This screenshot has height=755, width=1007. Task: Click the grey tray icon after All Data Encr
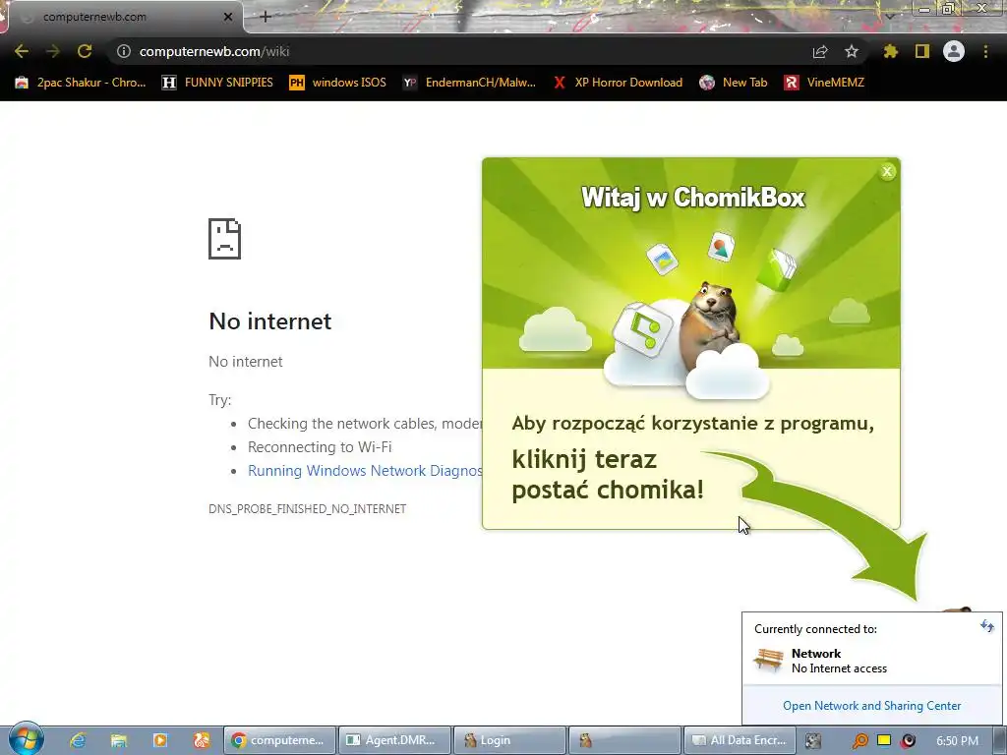[x=813, y=741]
